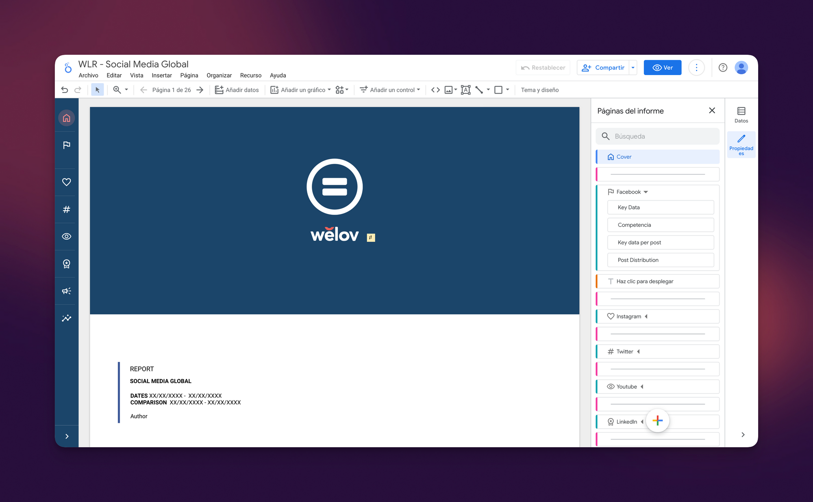Viewport: 813px width, 502px height.
Task: Switch to view mode with Ver
Action: point(663,68)
